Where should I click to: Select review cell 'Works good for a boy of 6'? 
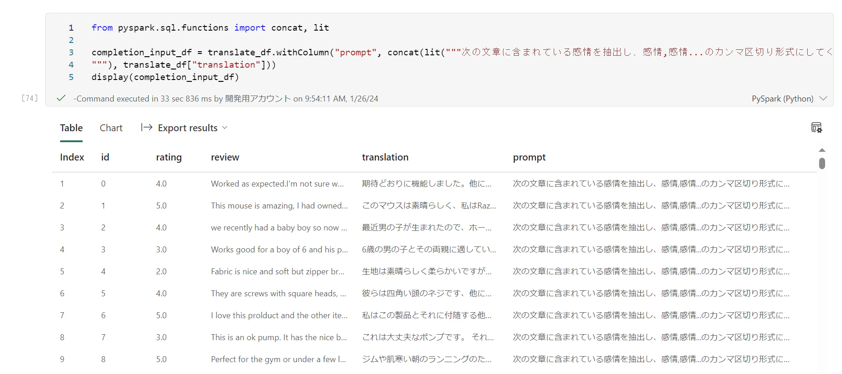[x=279, y=250]
